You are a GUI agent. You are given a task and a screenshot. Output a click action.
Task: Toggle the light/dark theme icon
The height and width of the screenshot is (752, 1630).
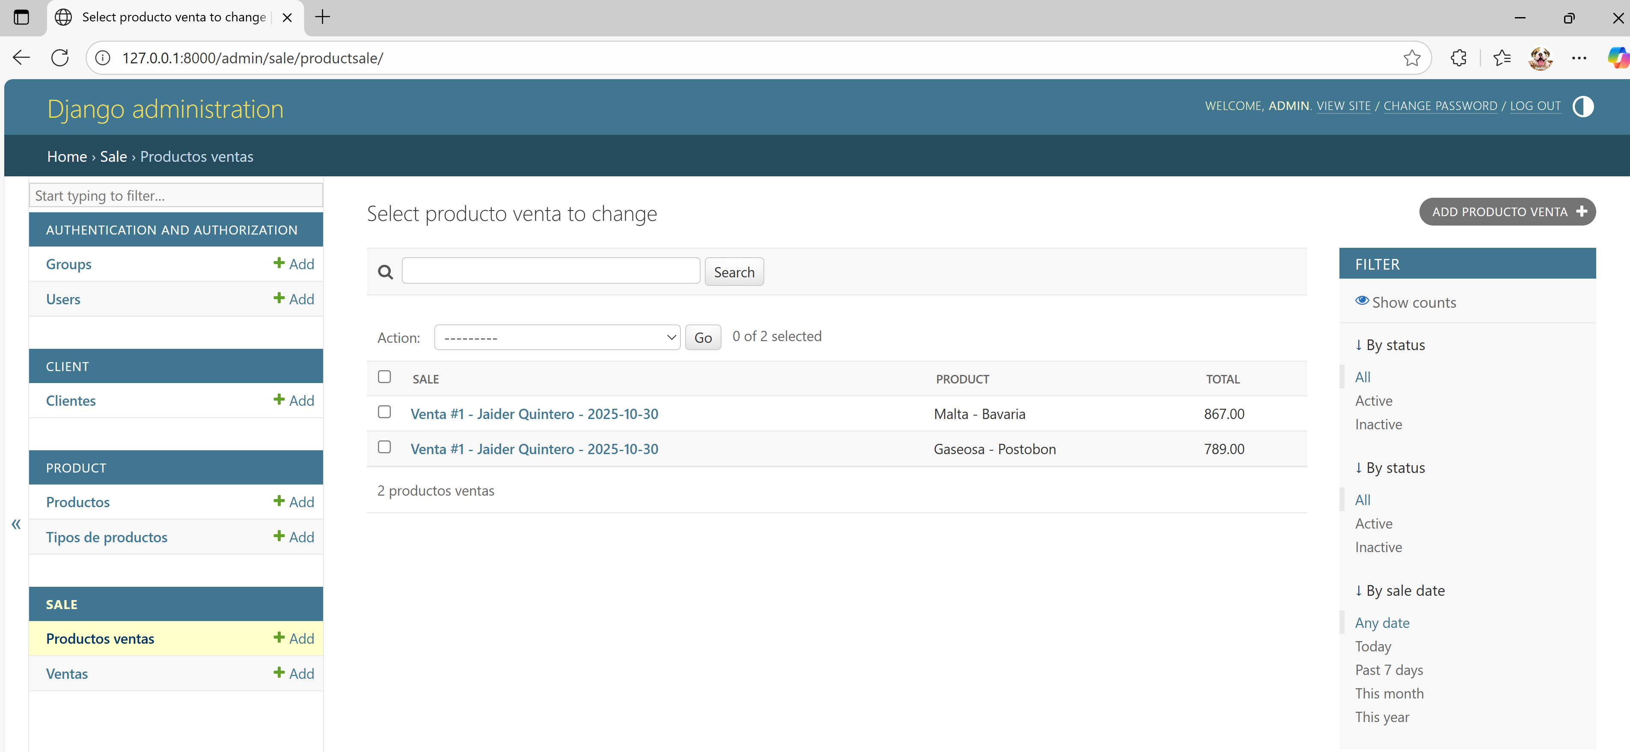tap(1582, 106)
